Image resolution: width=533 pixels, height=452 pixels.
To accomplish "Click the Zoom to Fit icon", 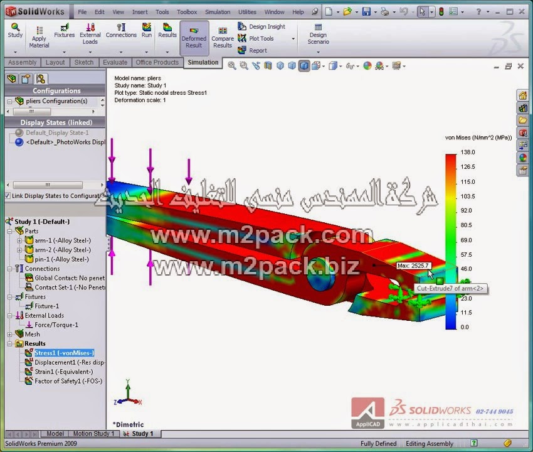I will pyautogui.click(x=232, y=66).
